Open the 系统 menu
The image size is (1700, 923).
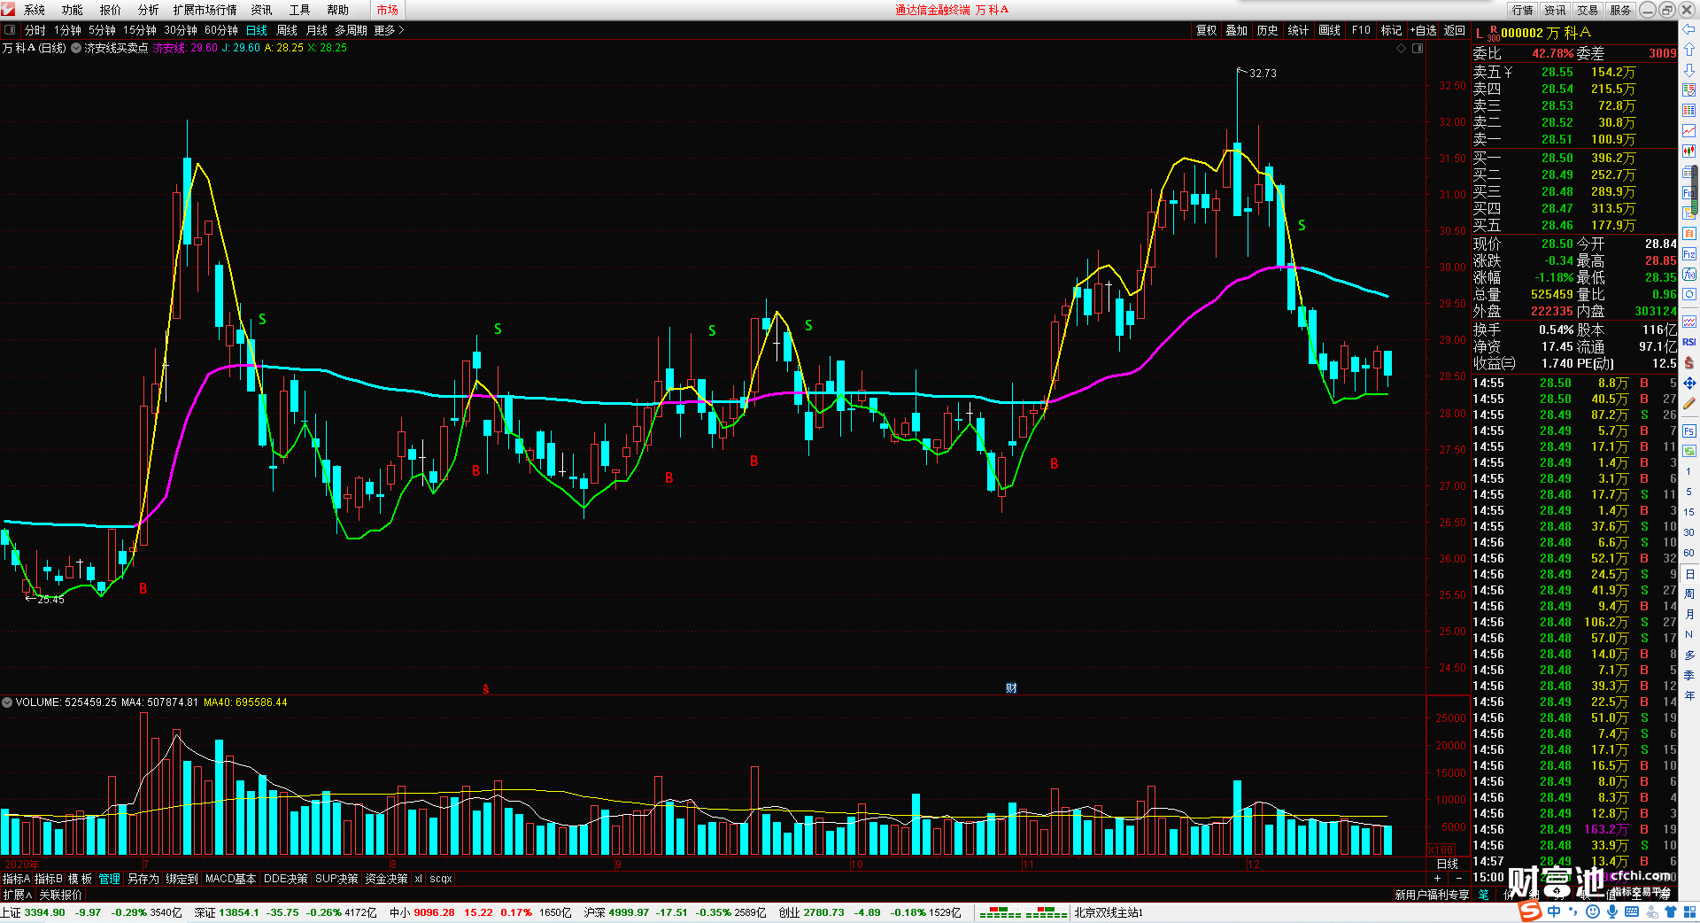tap(35, 10)
